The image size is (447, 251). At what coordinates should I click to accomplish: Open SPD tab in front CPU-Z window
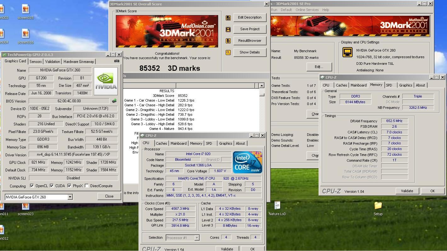pos(209,143)
